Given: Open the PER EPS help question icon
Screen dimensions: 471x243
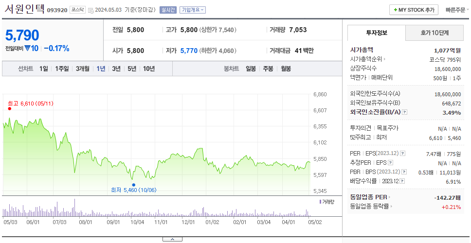Looking at the screenshot, I should (403, 154).
